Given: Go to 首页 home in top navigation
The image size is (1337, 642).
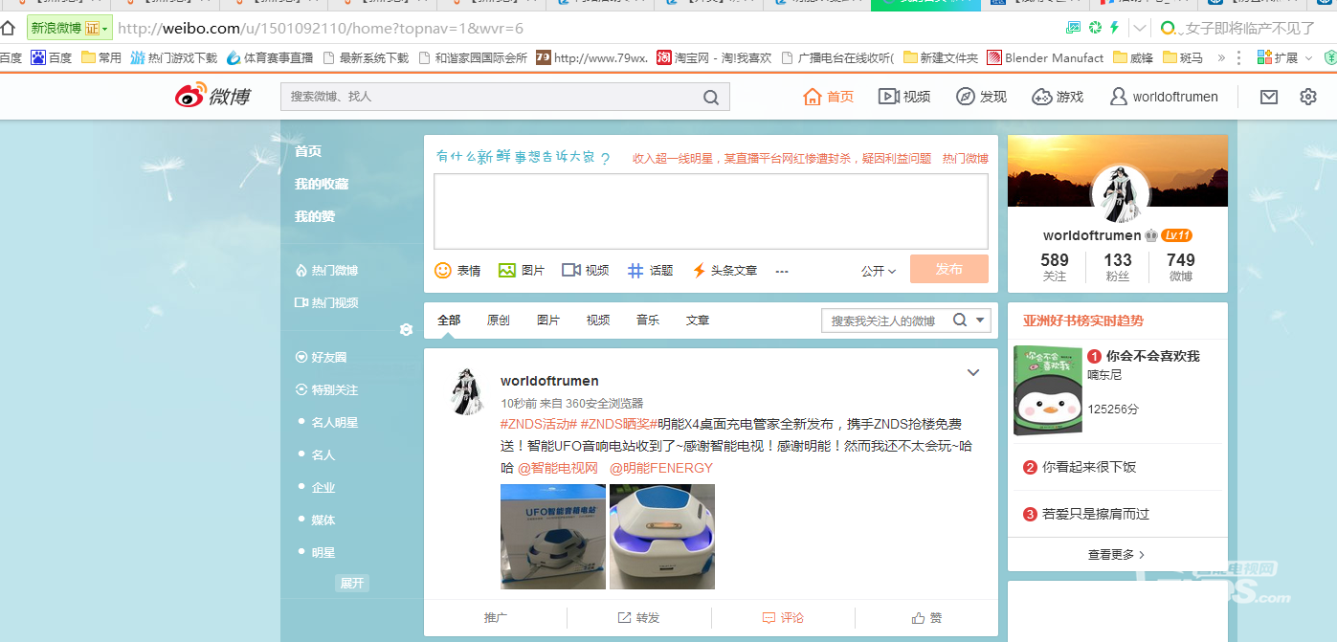Looking at the screenshot, I should click(x=829, y=97).
